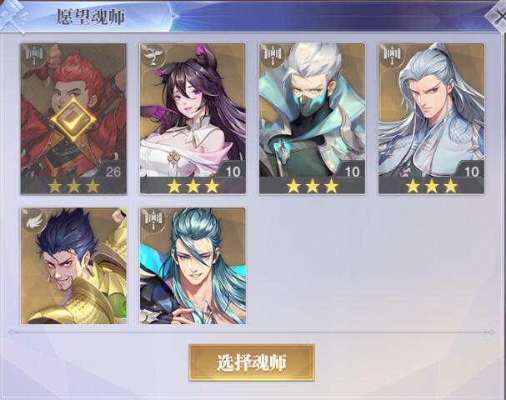Viewport: 506px width, 400px height.
Task: Click the class emblem on masked white-haired character card
Action: (273, 55)
